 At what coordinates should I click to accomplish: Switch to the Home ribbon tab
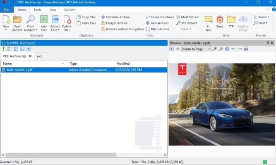[x=22, y=10]
